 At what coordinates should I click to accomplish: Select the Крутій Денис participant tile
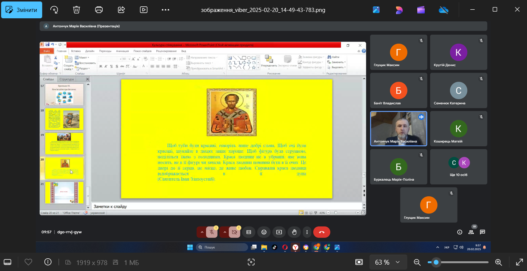pyautogui.click(x=459, y=52)
